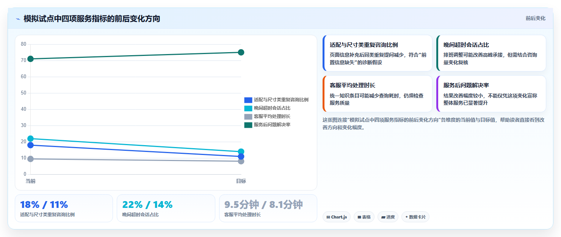Select the header title 模拟试点中四项服务指标的前后变化方向
Screen dimensions: 561x237
pos(92,19)
